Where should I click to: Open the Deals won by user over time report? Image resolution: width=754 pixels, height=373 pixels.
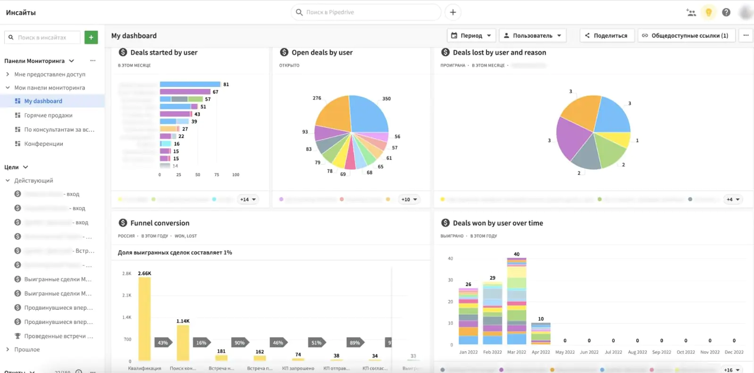[498, 223]
